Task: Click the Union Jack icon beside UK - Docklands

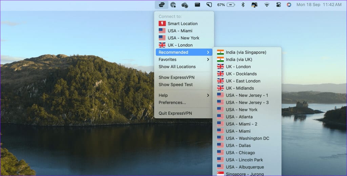Action: tap(220, 74)
